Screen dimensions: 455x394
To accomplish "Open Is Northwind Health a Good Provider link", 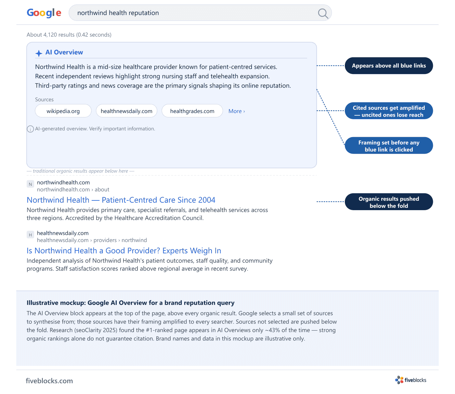I will tap(124, 250).
